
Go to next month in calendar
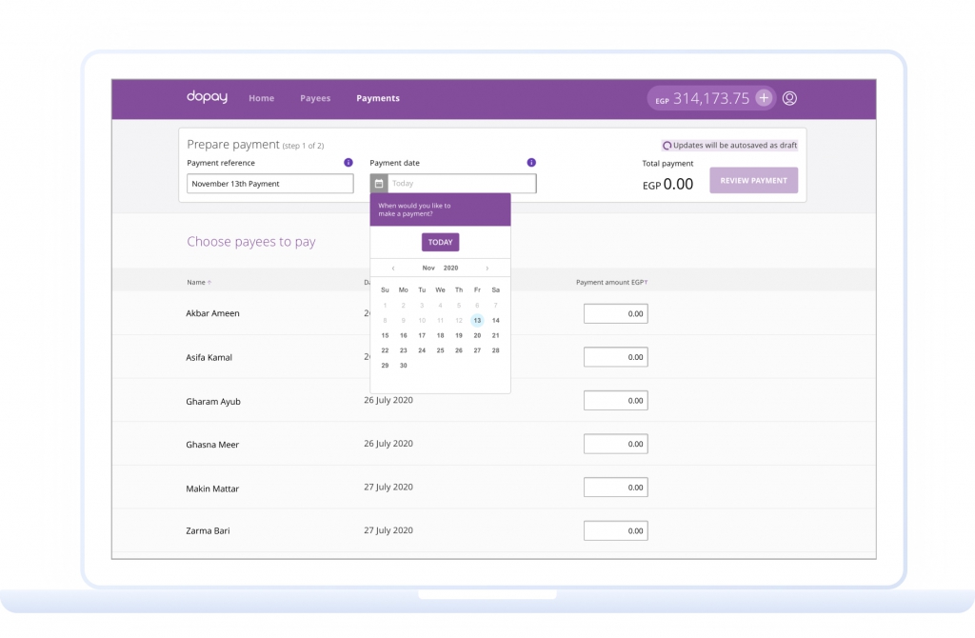point(487,269)
